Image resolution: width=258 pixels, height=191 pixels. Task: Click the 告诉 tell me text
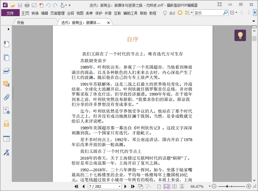tap(172, 13)
